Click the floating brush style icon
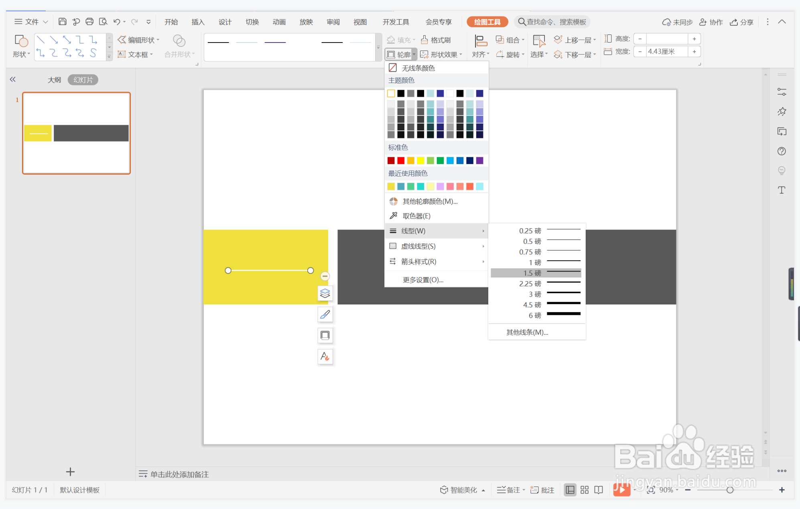The height and width of the screenshot is (509, 800). click(x=325, y=314)
